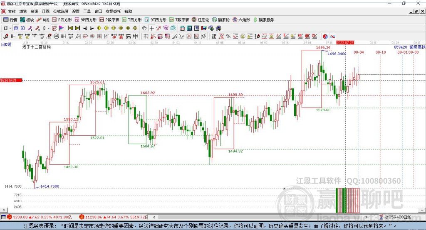Open the 公式选股 menu
Screen dimensions: 426x230
coord(61,11)
